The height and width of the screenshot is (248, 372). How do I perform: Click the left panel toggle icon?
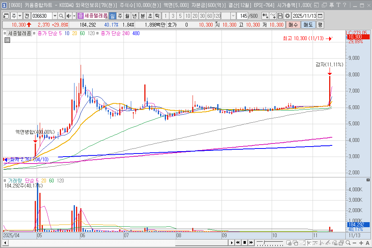[6, 16]
